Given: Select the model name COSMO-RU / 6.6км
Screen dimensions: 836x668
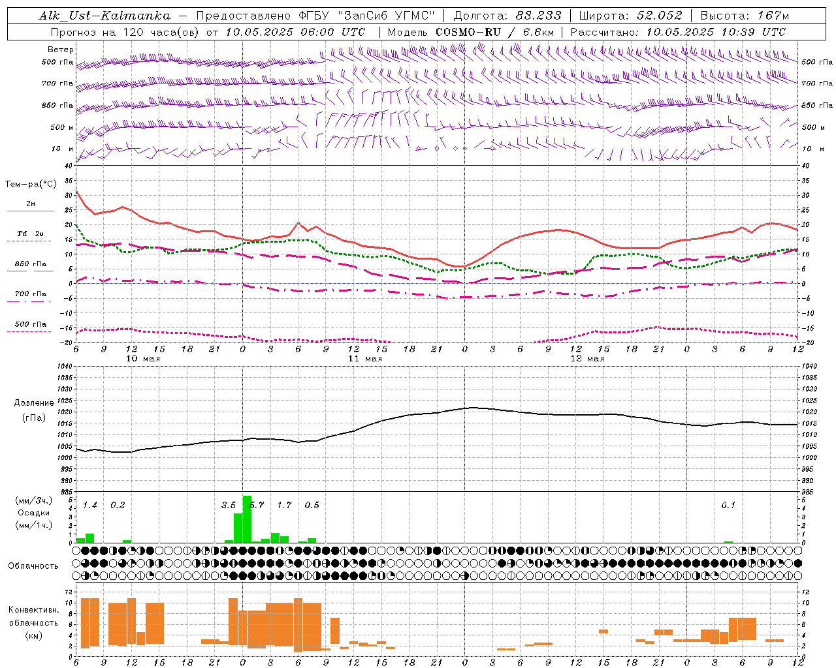Looking at the screenshot, I should pyautogui.click(x=494, y=31).
